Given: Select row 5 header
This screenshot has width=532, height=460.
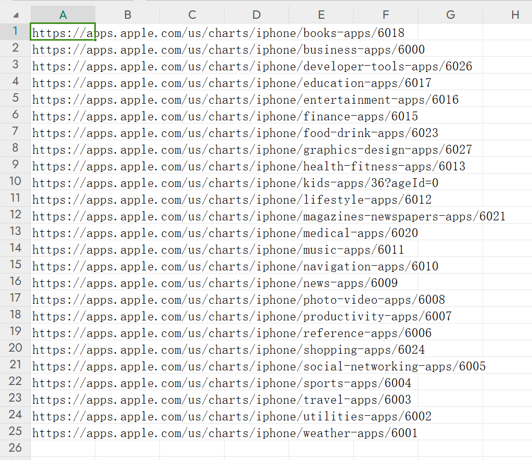Looking at the screenshot, I should coord(15,98).
